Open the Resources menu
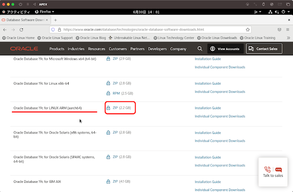The height and width of the screenshot is (192, 293). pyautogui.click(x=97, y=49)
